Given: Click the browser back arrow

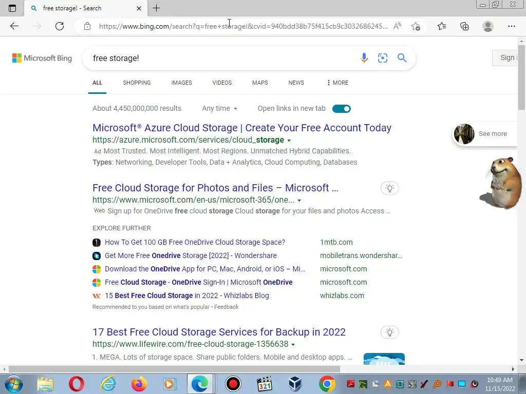Looking at the screenshot, I should pyautogui.click(x=14, y=26).
